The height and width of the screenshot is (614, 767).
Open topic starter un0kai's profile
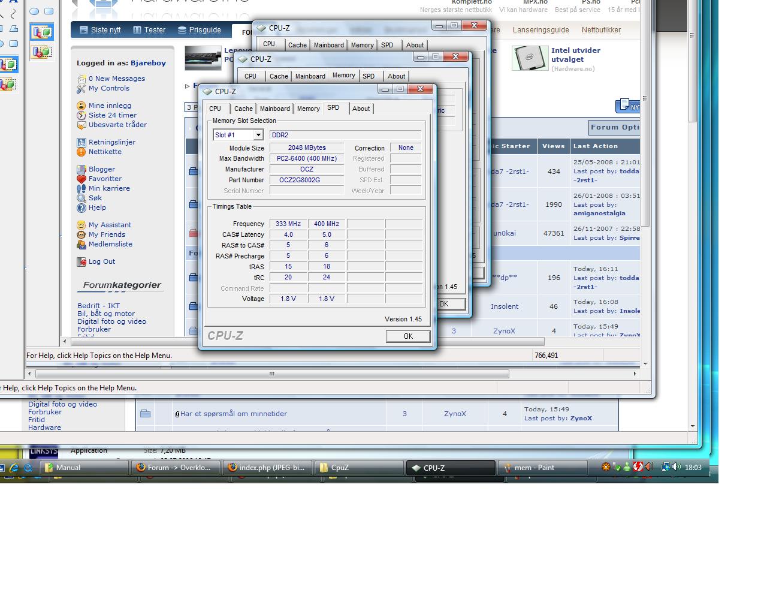pyautogui.click(x=505, y=233)
